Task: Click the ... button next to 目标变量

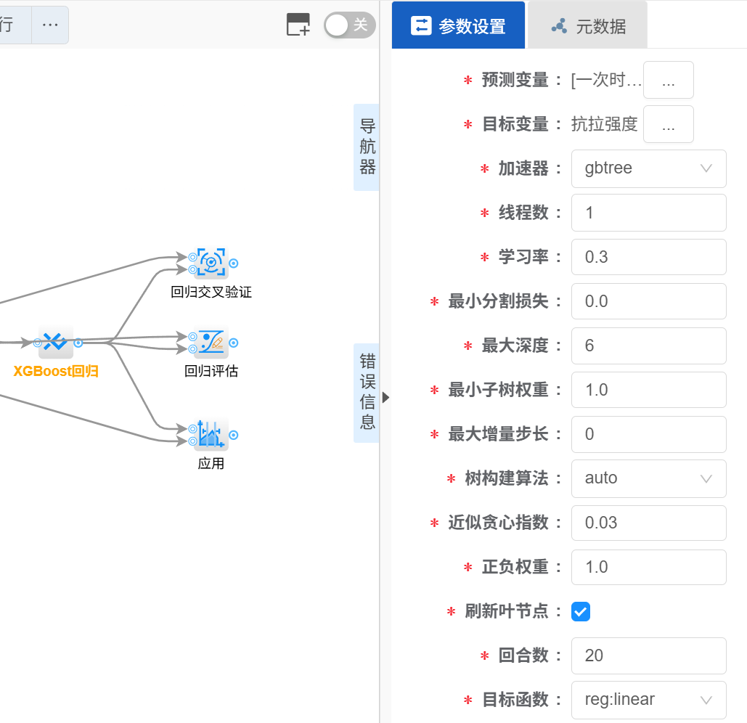Action: click(669, 124)
